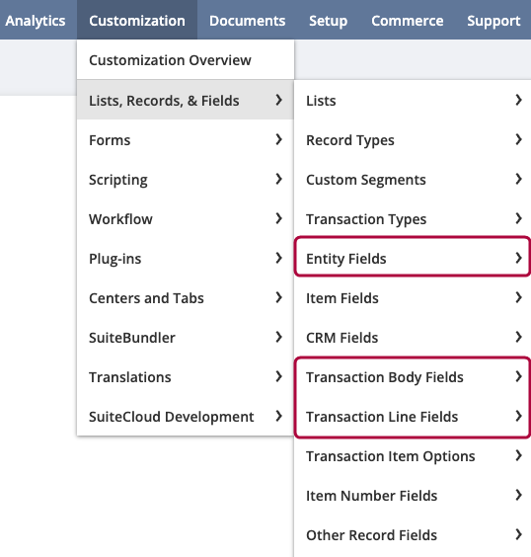Expand the Entity Fields chevron arrow
531x557 pixels.
pyautogui.click(x=518, y=258)
